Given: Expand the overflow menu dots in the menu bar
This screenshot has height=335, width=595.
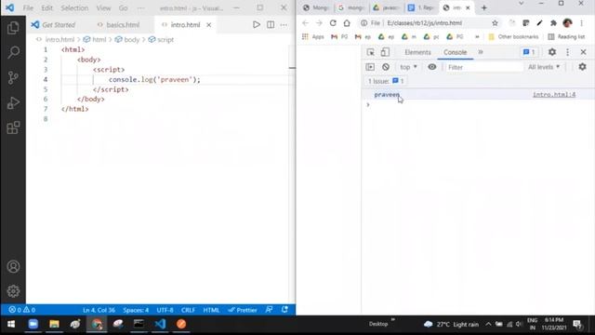Looking at the screenshot, I should (x=140, y=8).
